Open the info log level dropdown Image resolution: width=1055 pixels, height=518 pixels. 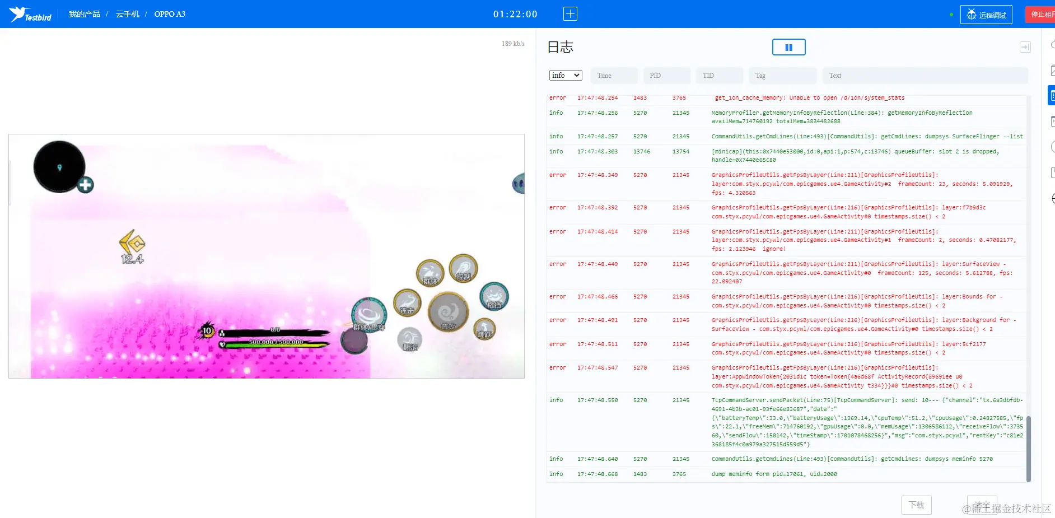tap(566, 76)
